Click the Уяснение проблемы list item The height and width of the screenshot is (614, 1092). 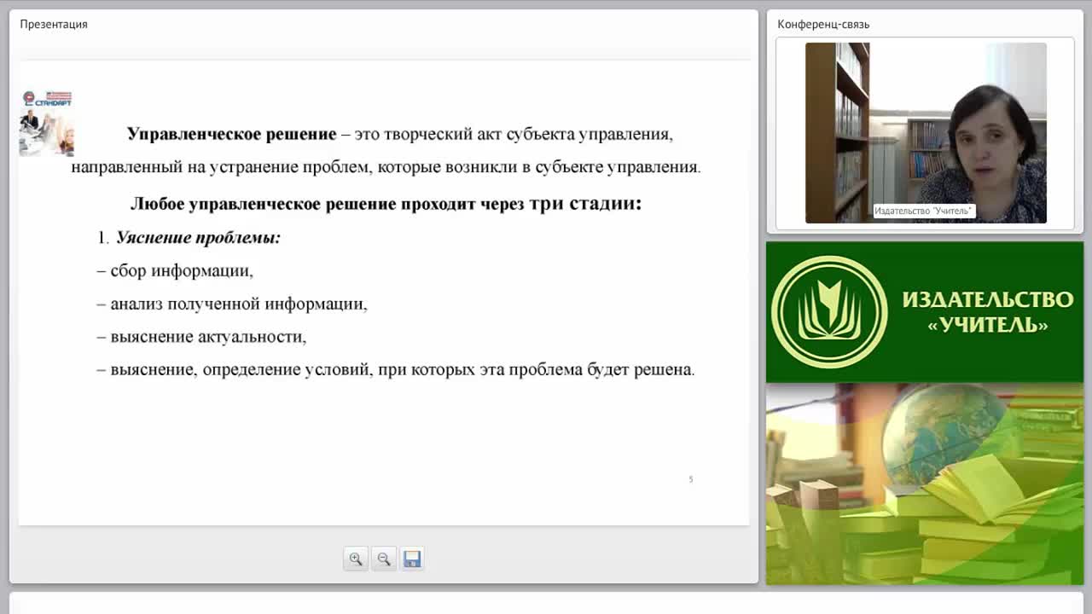click(x=189, y=238)
